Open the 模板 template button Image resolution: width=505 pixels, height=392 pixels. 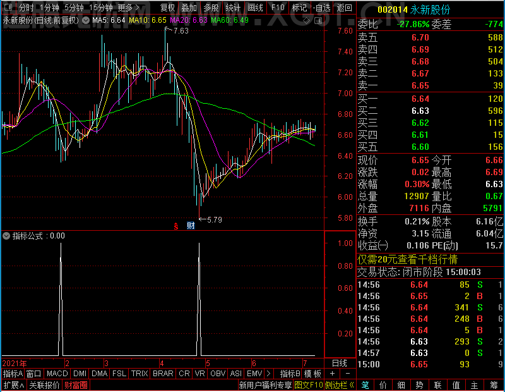312,374
